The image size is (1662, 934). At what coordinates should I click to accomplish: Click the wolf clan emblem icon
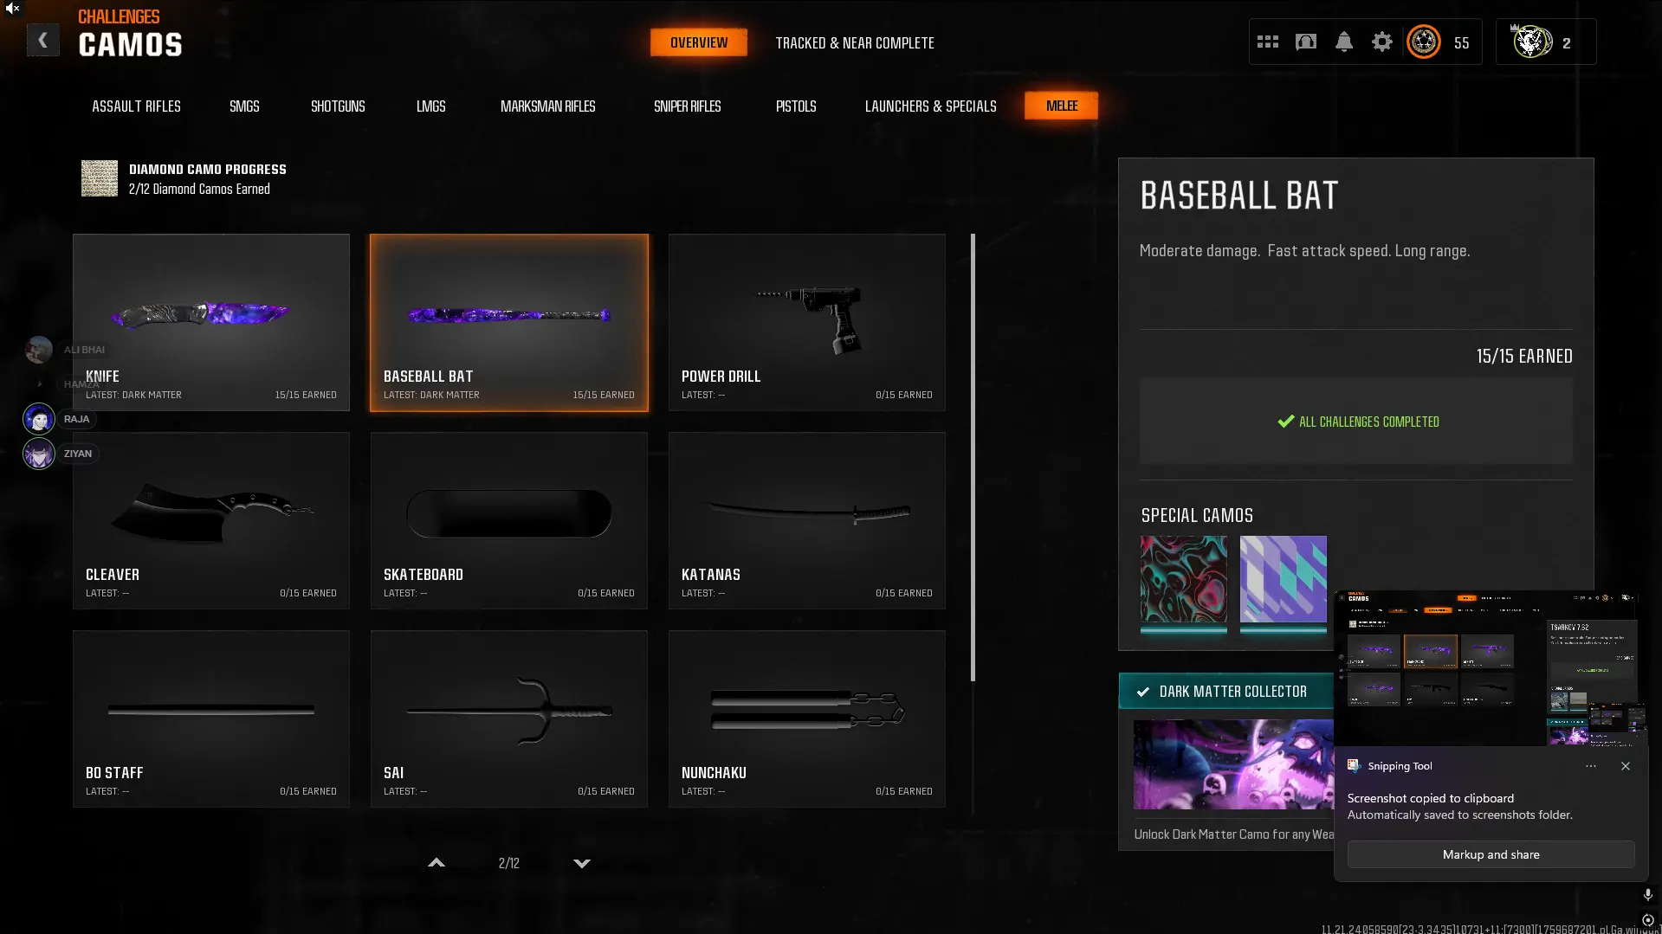click(1531, 42)
